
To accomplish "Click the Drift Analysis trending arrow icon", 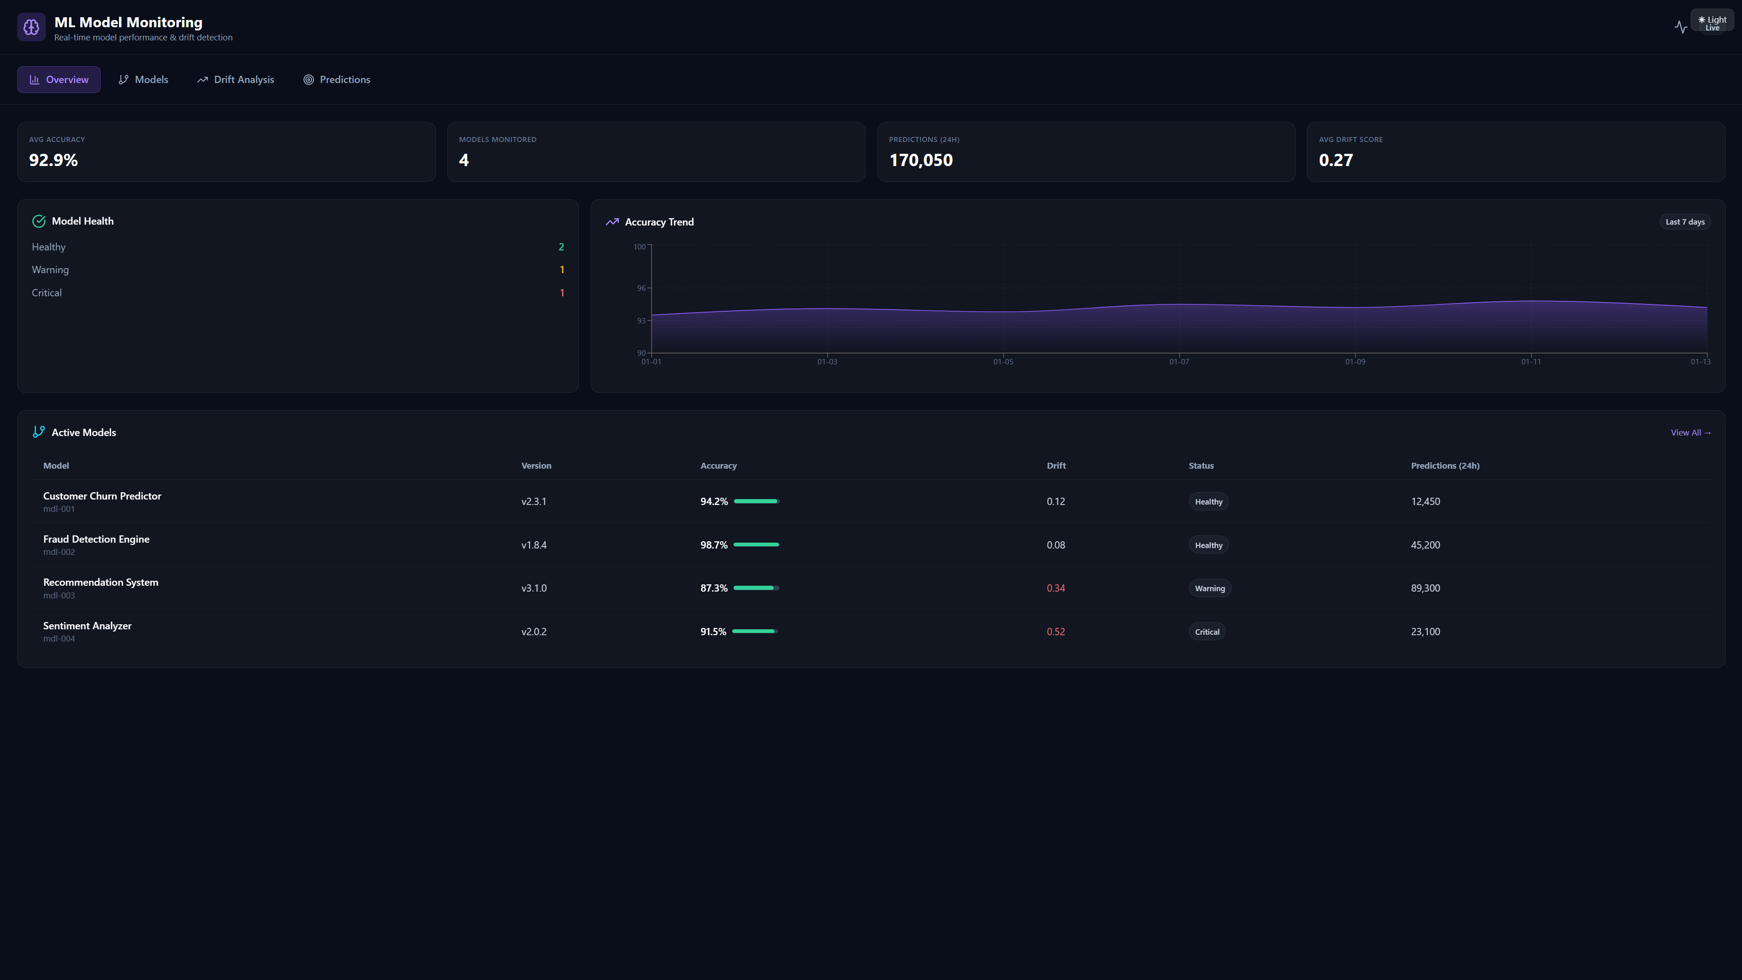I will pyautogui.click(x=203, y=79).
